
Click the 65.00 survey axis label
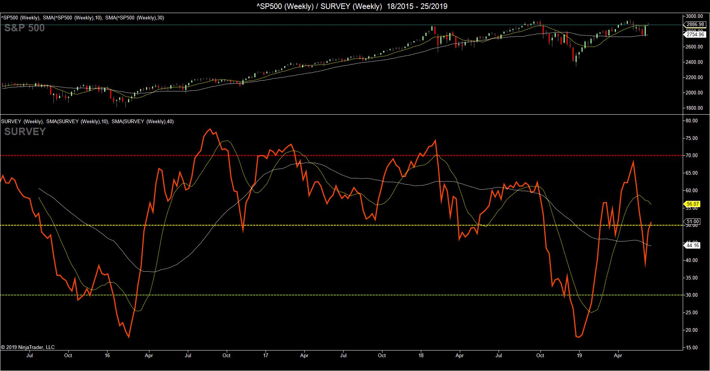point(692,173)
